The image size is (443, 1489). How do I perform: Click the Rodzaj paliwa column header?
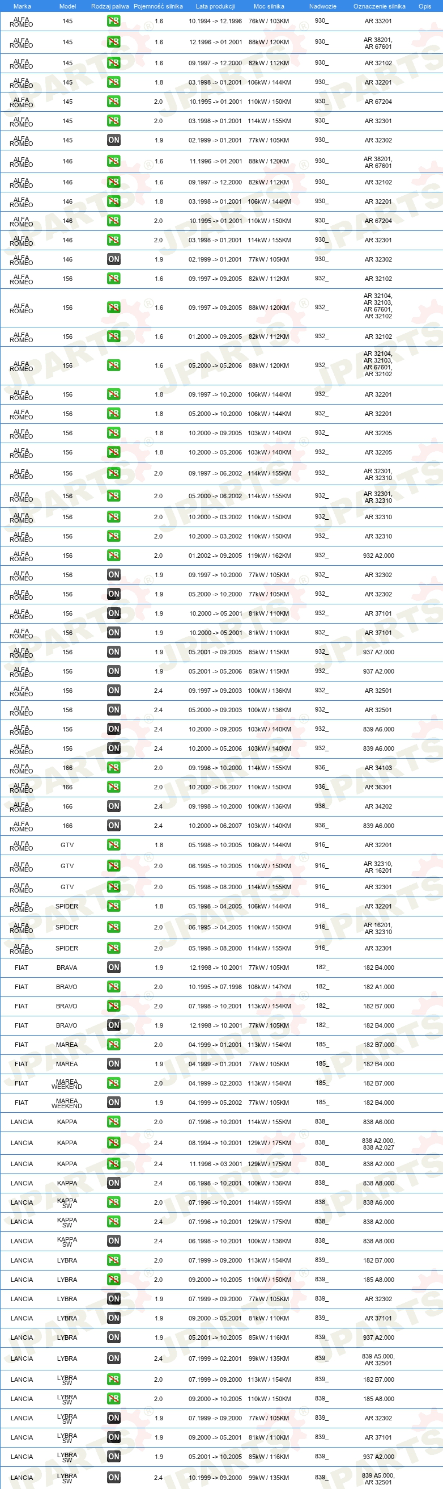110,6
